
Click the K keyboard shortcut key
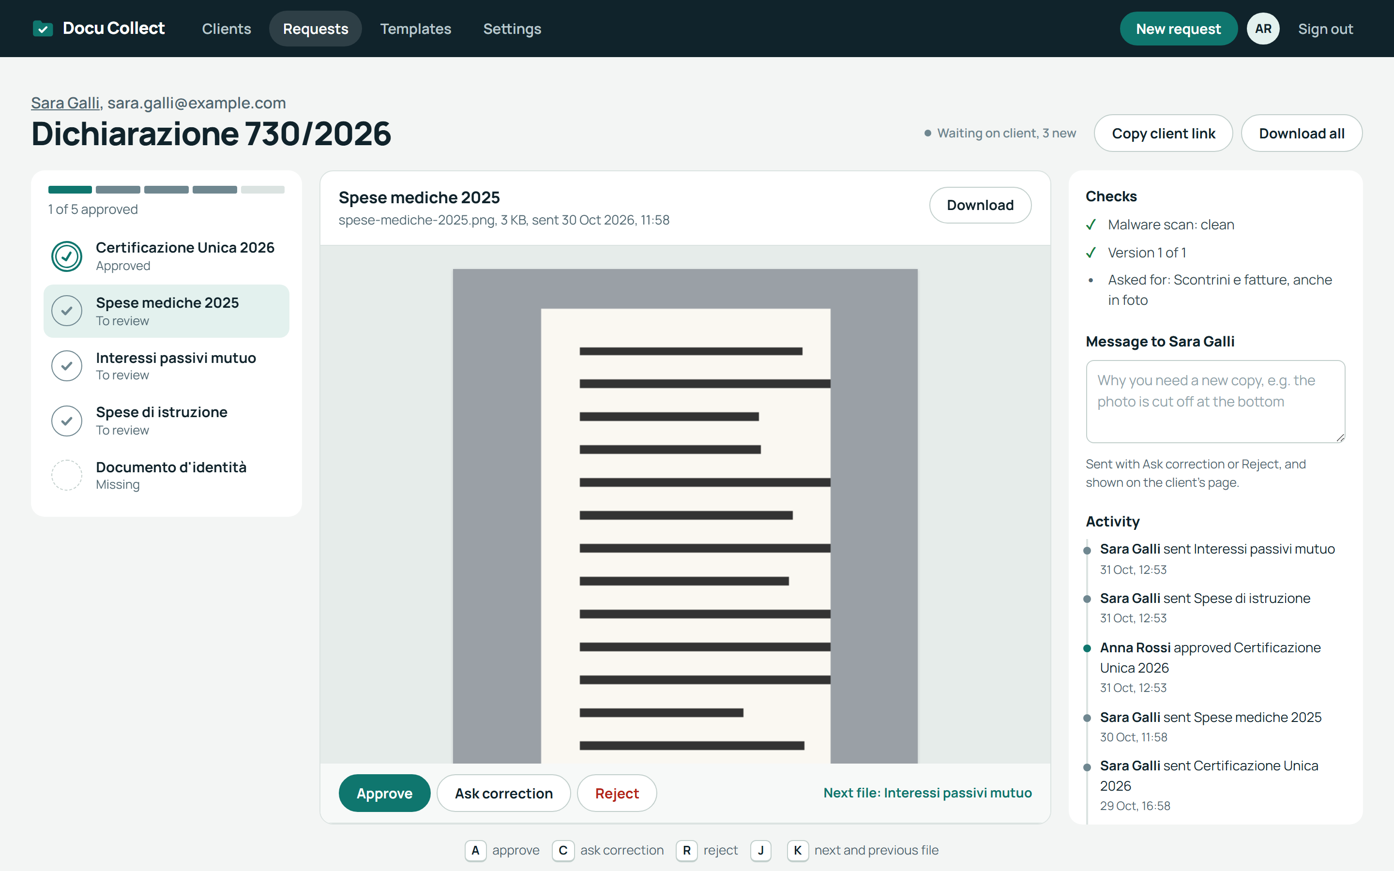pyautogui.click(x=798, y=850)
